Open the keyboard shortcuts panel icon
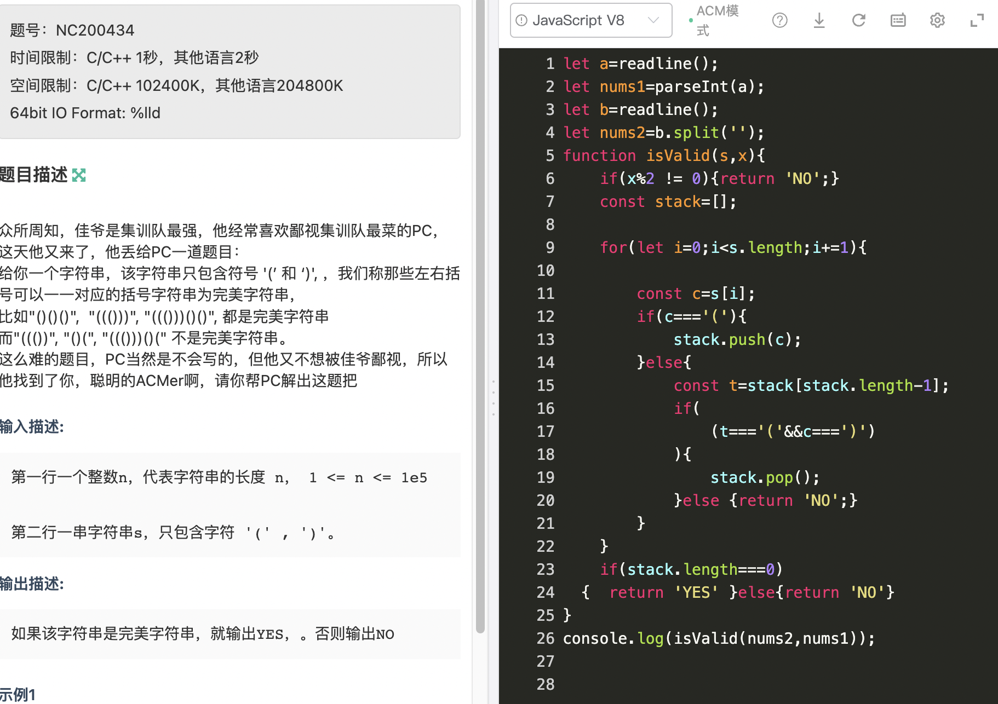The width and height of the screenshot is (998, 704). click(x=898, y=20)
